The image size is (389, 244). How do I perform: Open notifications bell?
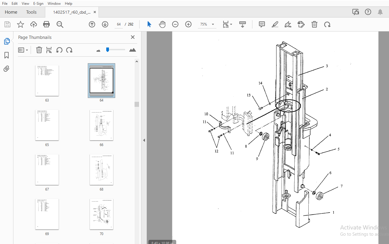coord(380,12)
